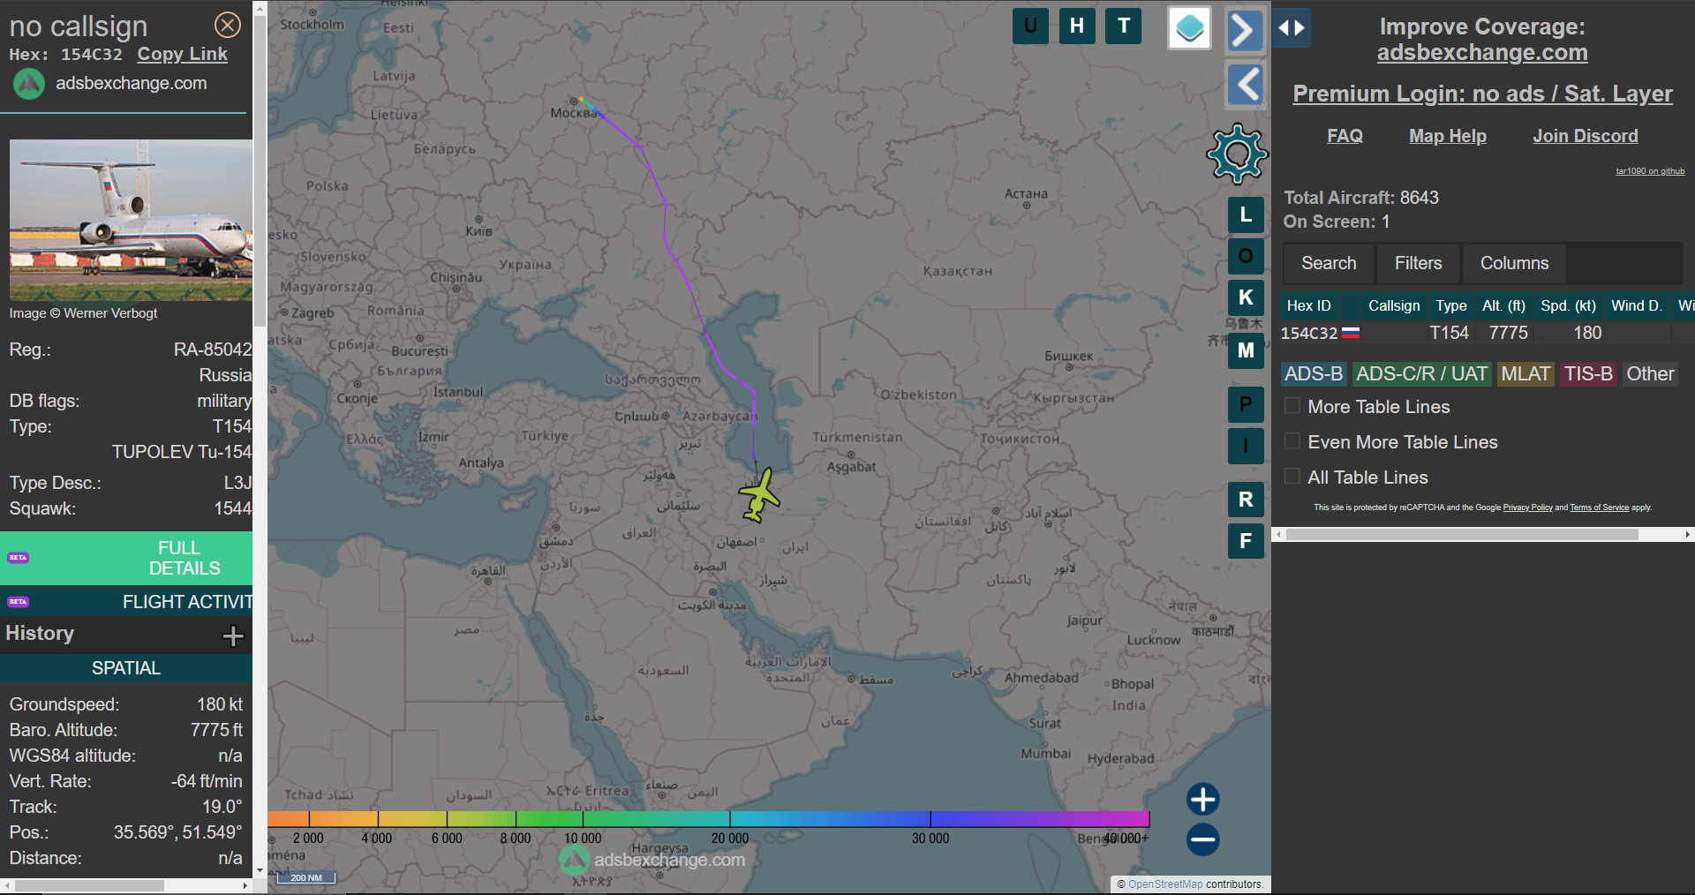Open the tar1090 on github link
The height and width of the screenshot is (895, 1695).
pyautogui.click(x=1650, y=171)
